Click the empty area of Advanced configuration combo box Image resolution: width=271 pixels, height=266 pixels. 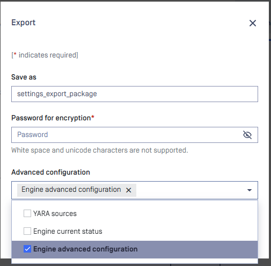pyautogui.click(x=191, y=190)
